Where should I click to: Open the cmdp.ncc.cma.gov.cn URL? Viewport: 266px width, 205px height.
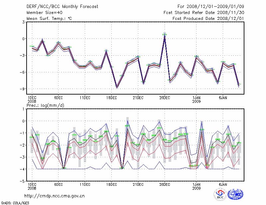[x=55, y=196]
